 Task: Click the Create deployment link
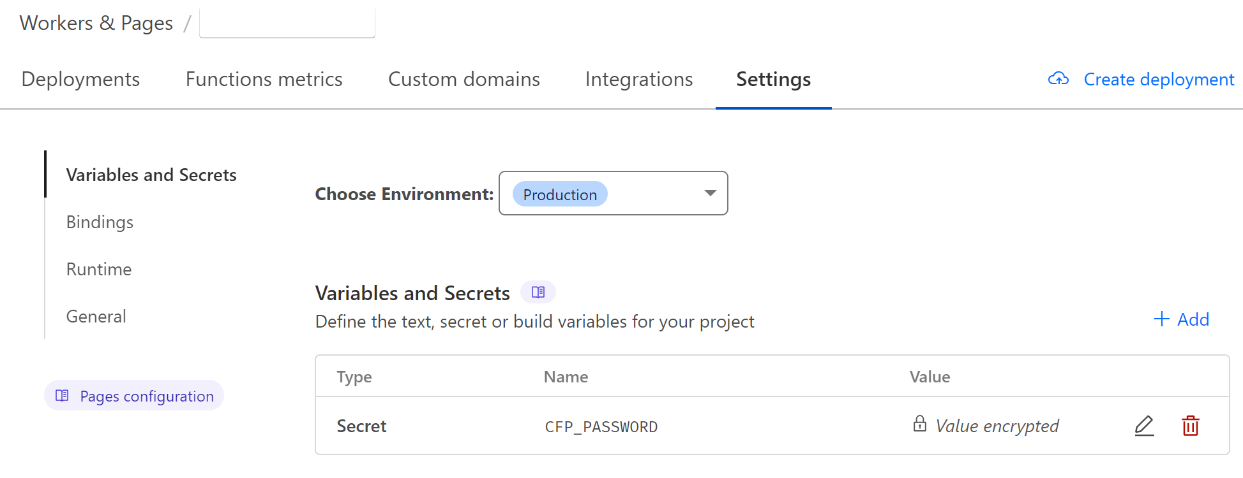1159,79
